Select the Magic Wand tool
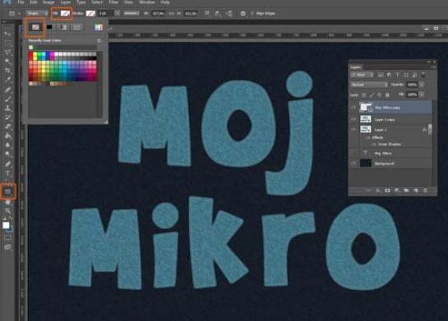This screenshot has width=448, height=321. coord(7,62)
